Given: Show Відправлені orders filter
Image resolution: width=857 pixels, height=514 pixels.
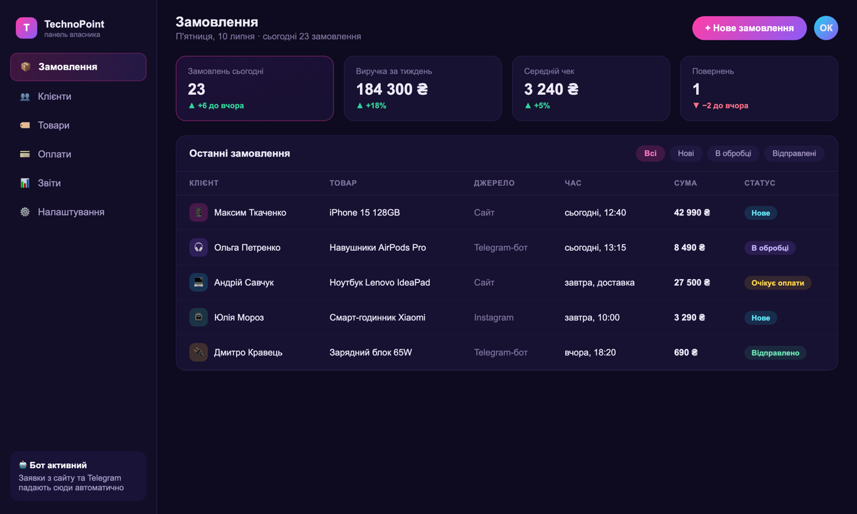Looking at the screenshot, I should [794, 154].
